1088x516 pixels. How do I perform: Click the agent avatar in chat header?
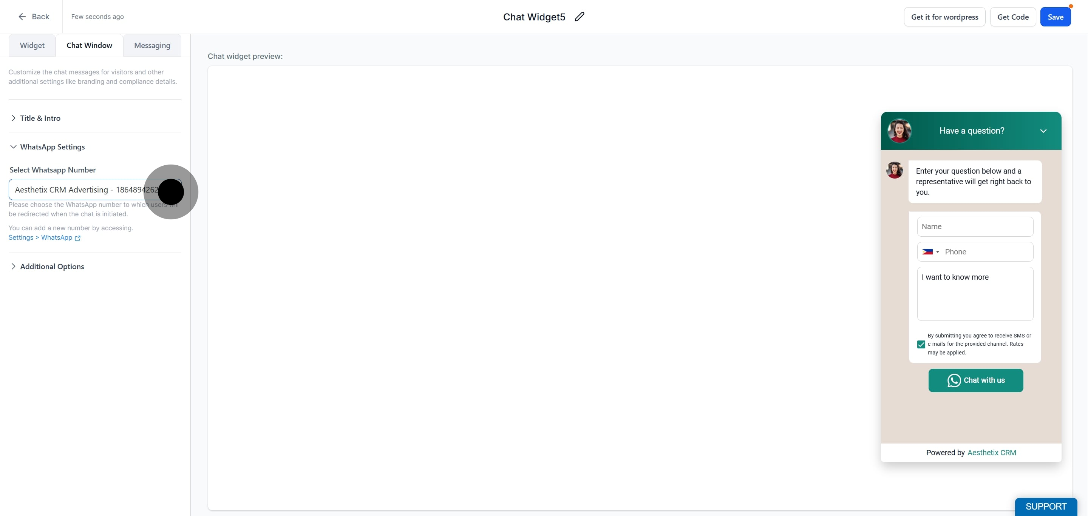899,131
